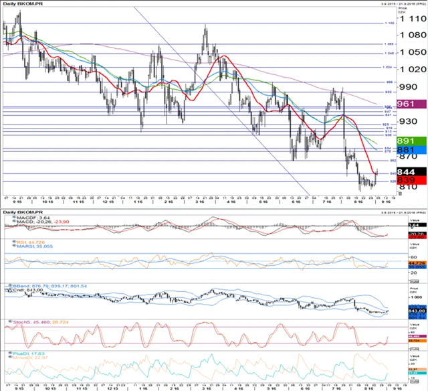Click the 990 value on price axis
428x391 pixels.
(407, 86)
